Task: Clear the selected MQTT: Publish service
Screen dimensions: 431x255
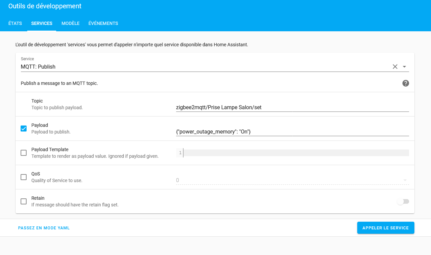Action: click(395, 67)
